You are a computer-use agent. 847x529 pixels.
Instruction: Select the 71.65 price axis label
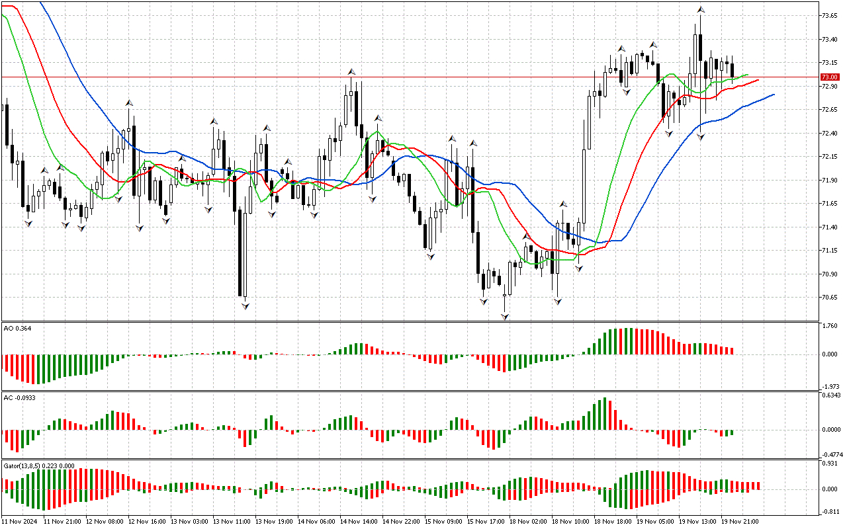[830, 204]
